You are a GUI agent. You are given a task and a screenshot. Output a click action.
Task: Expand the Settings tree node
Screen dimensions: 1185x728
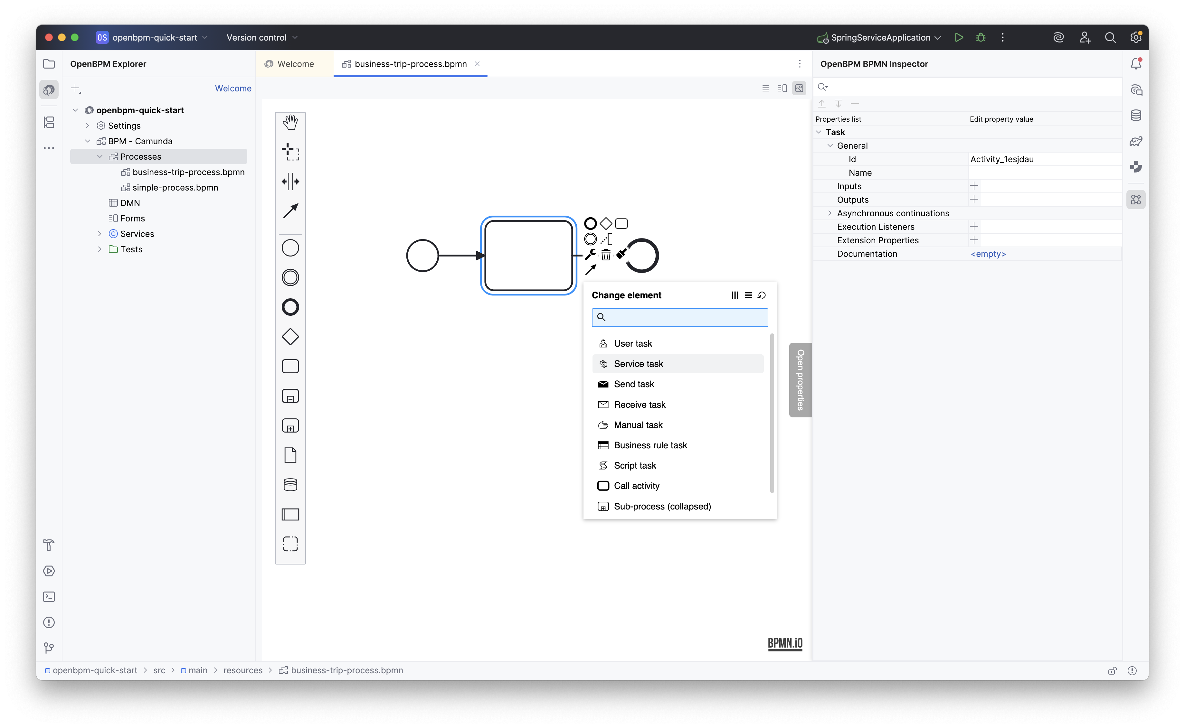[x=87, y=126]
